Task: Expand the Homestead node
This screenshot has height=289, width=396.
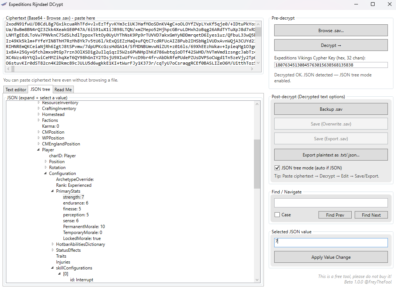Action: (x=39, y=114)
